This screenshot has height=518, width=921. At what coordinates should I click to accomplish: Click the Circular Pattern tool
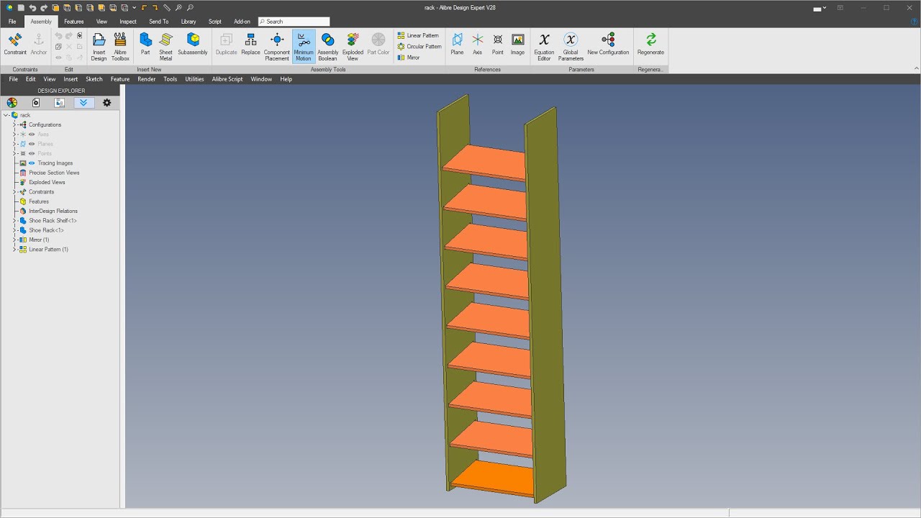click(x=419, y=46)
